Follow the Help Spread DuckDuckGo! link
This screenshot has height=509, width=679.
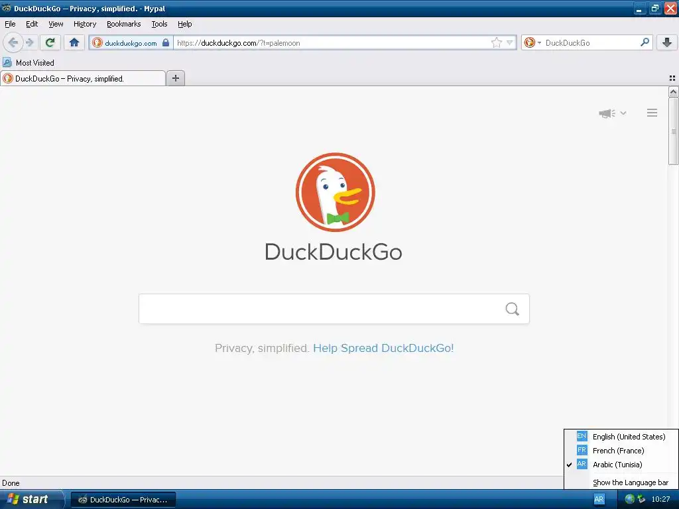tap(383, 348)
